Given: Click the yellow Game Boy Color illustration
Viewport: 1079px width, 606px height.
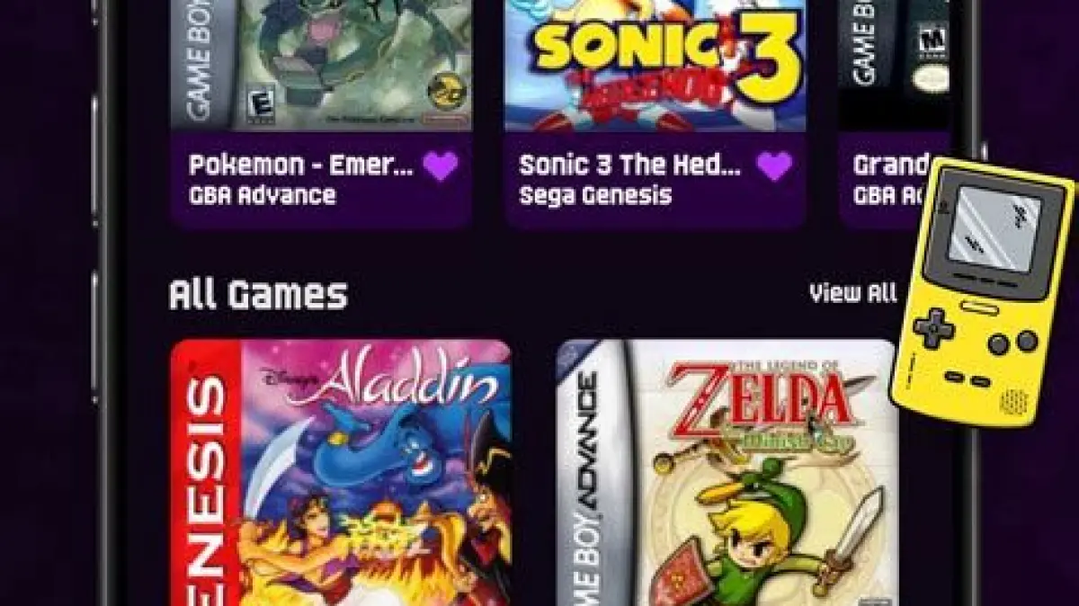Looking at the screenshot, I should pyautogui.click(x=982, y=291).
